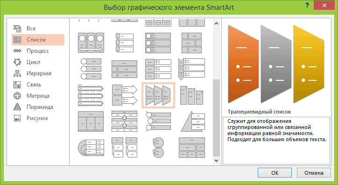Confirm selection with OK button
The width and height of the screenshot is (338, 185).
coord(275,173)
